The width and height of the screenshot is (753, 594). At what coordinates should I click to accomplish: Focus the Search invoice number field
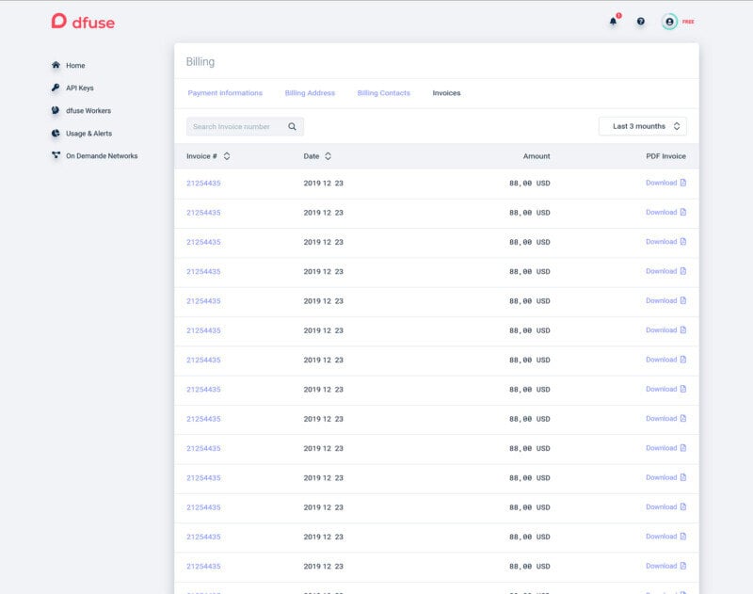[245, 127]
